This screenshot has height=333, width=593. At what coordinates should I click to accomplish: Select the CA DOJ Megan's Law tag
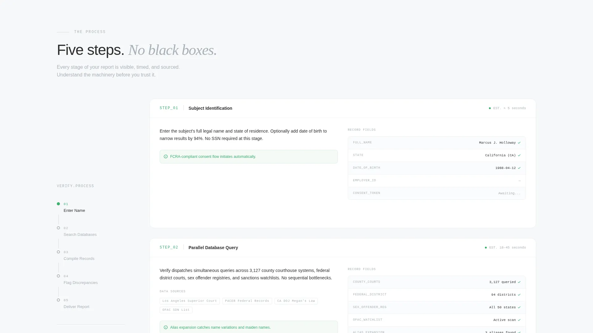[296, 301]
